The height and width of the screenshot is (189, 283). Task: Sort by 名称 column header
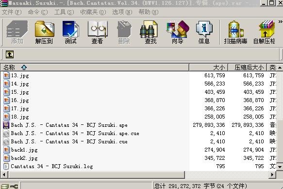pyautogui.click(x=95, y=68)
